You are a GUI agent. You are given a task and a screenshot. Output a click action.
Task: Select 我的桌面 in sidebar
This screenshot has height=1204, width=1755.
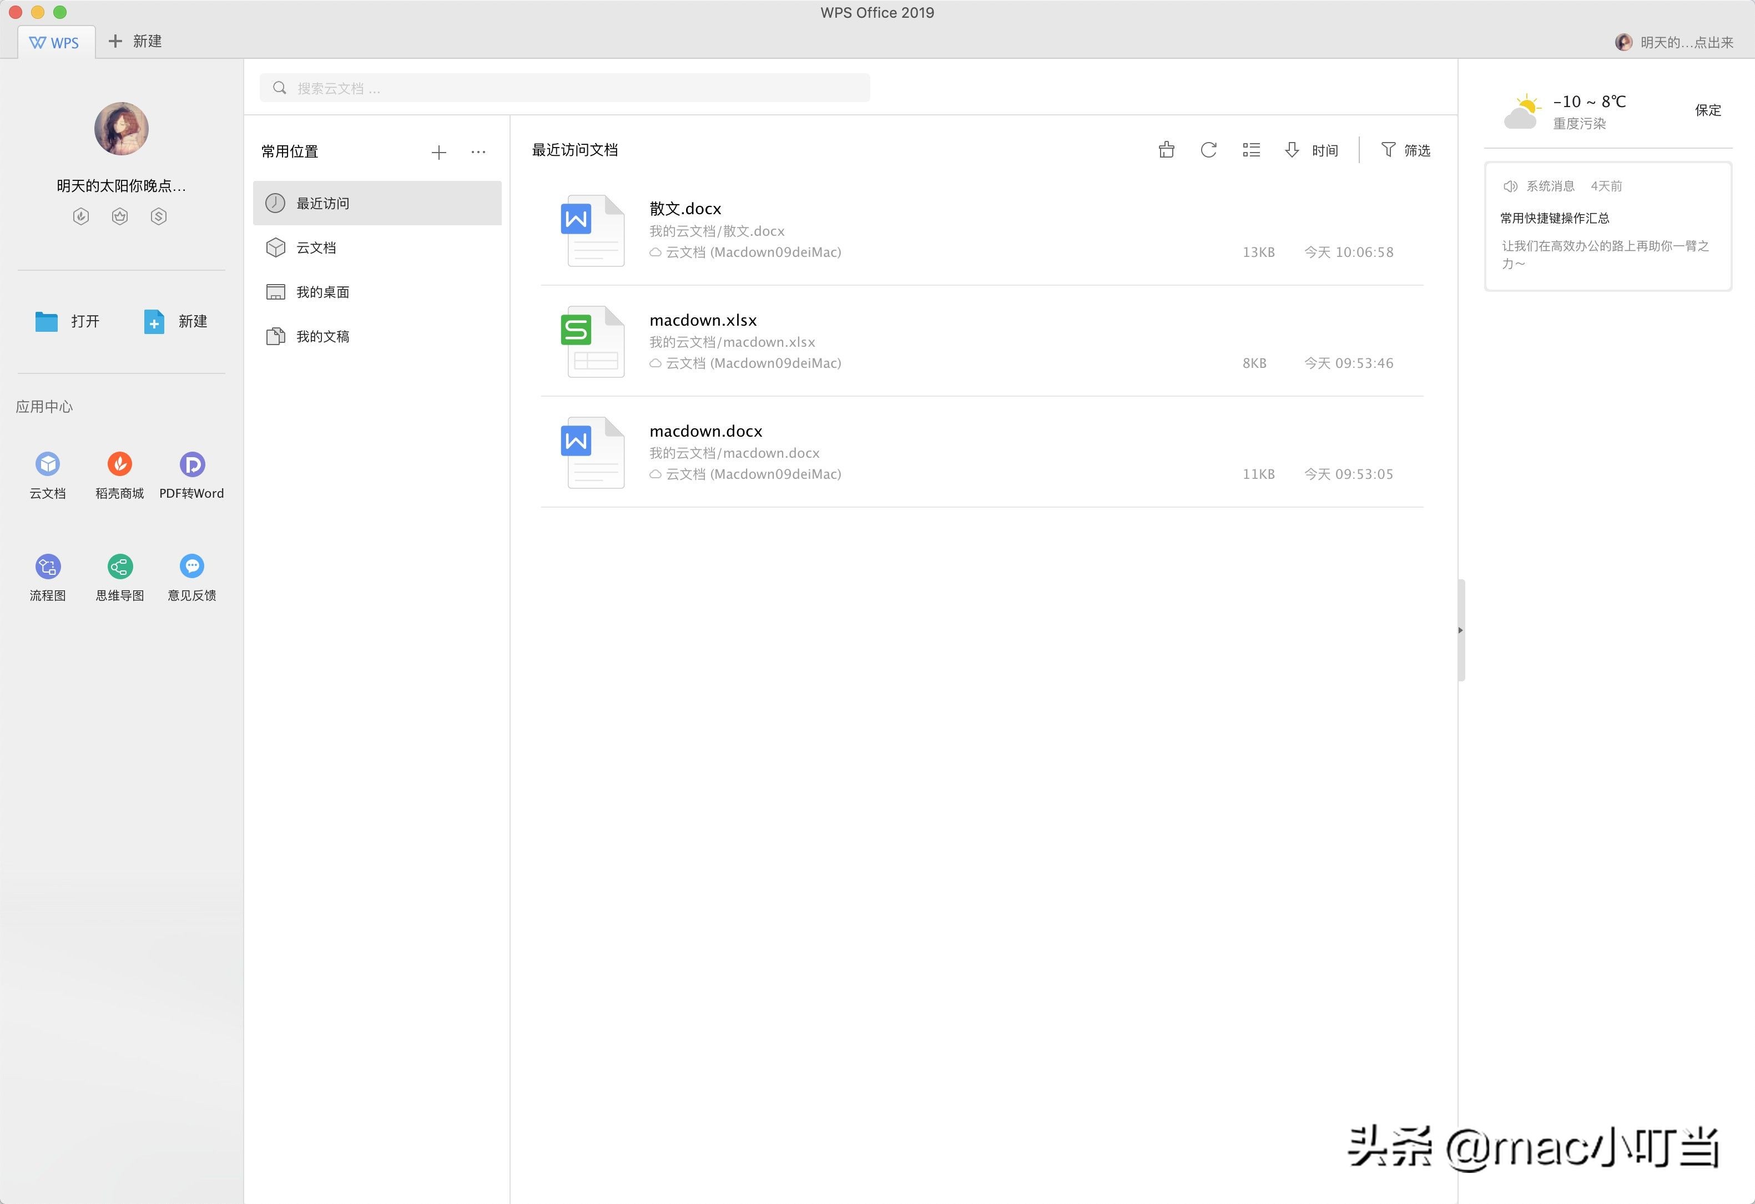[x=325, y=291]
